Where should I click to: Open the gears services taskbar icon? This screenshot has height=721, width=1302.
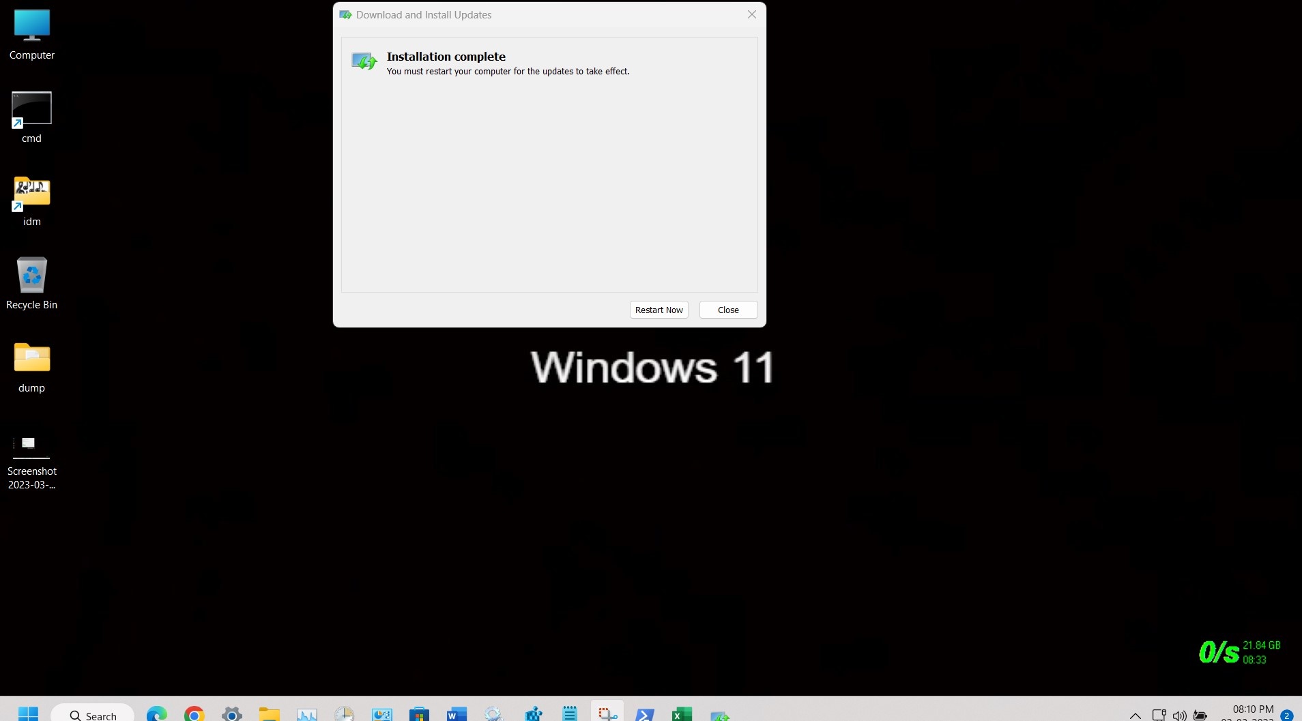493,714
